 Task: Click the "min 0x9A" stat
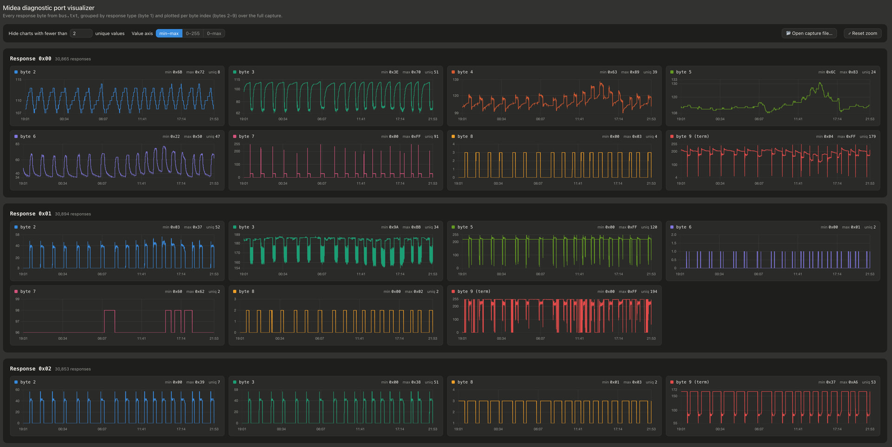(x=390, y=227)
